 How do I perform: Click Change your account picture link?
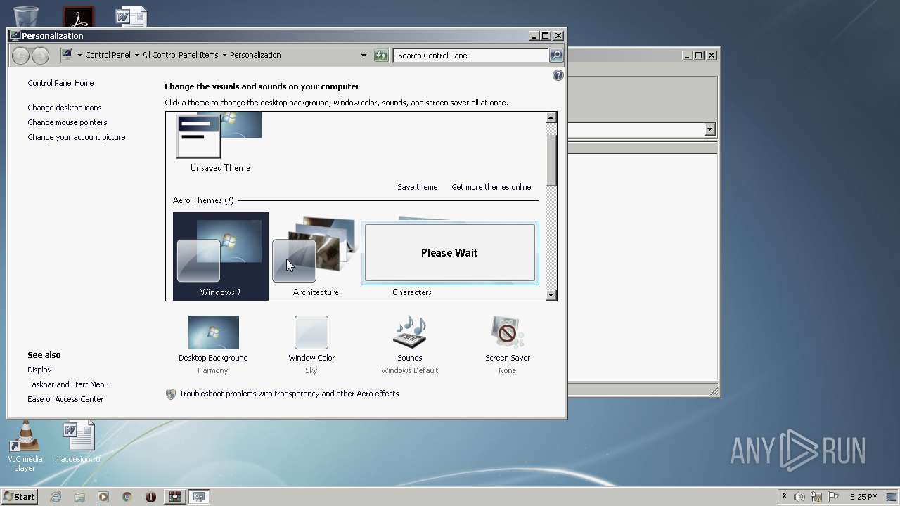click(77, 137)
